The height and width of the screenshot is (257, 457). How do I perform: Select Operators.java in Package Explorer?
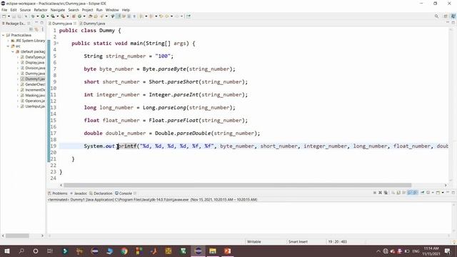point(35,101)
